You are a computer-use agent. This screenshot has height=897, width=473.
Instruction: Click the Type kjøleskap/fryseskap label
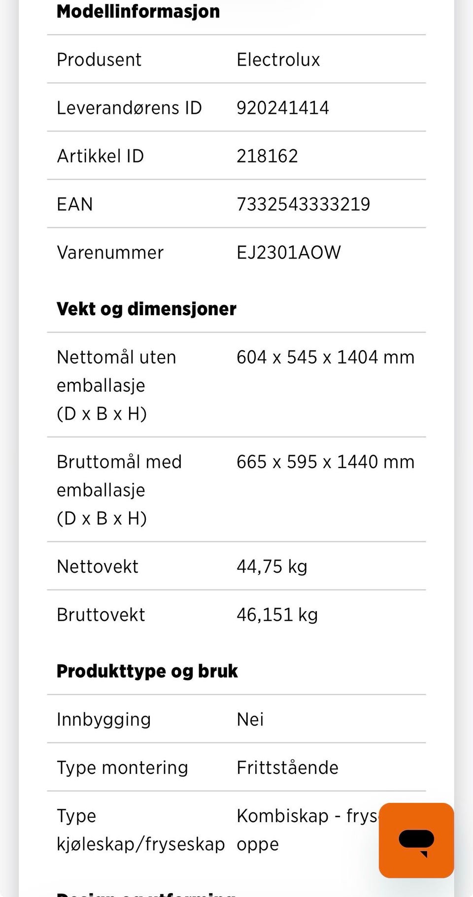pos(141,830)
